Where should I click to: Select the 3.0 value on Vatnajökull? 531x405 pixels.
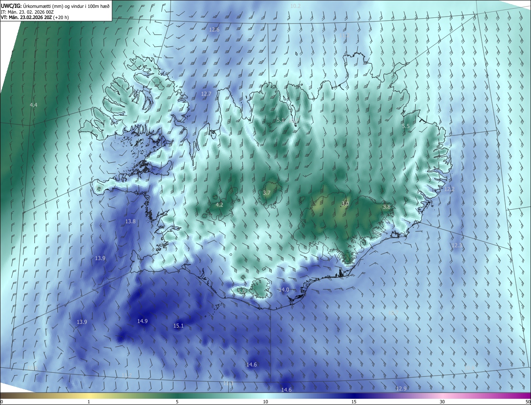(345, 203)
